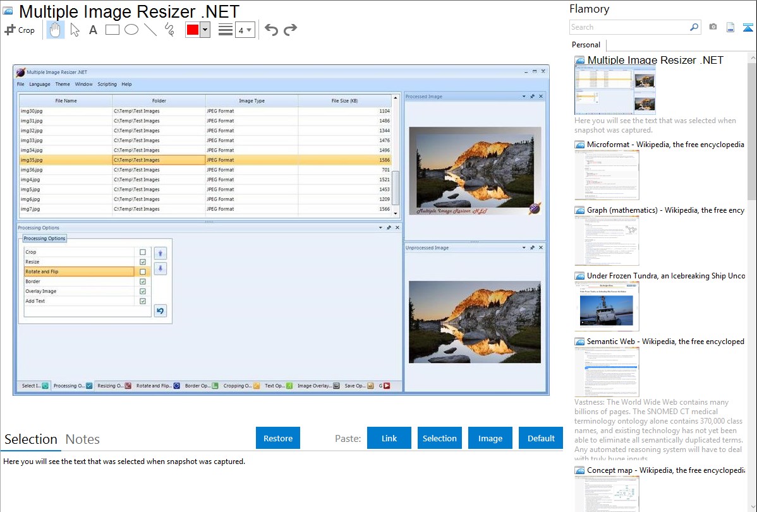The image size is (757, 512).
Task: Open the Personal tab
Action: 586,45
